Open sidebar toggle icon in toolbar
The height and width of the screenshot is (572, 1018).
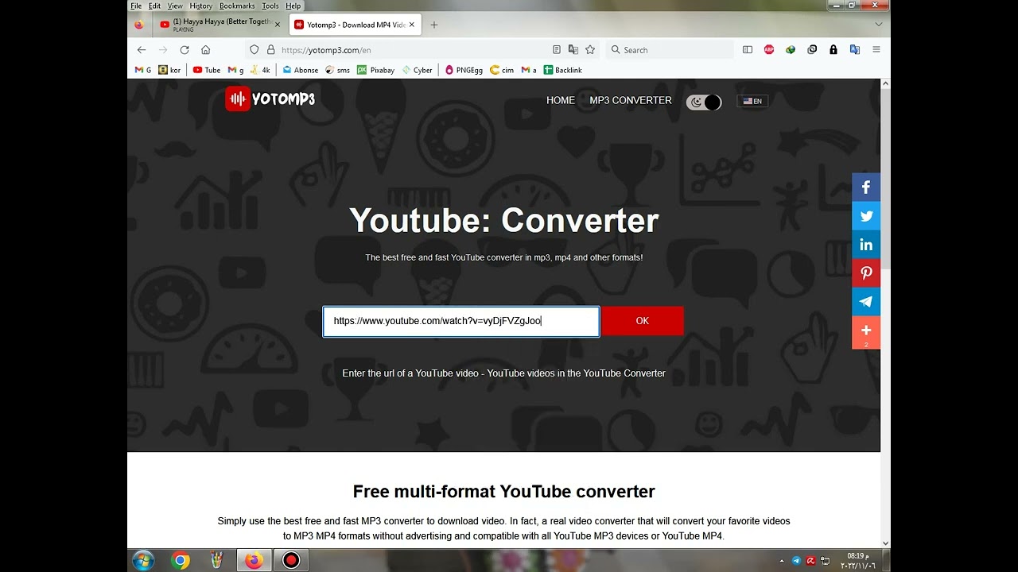tap(748, 49)
